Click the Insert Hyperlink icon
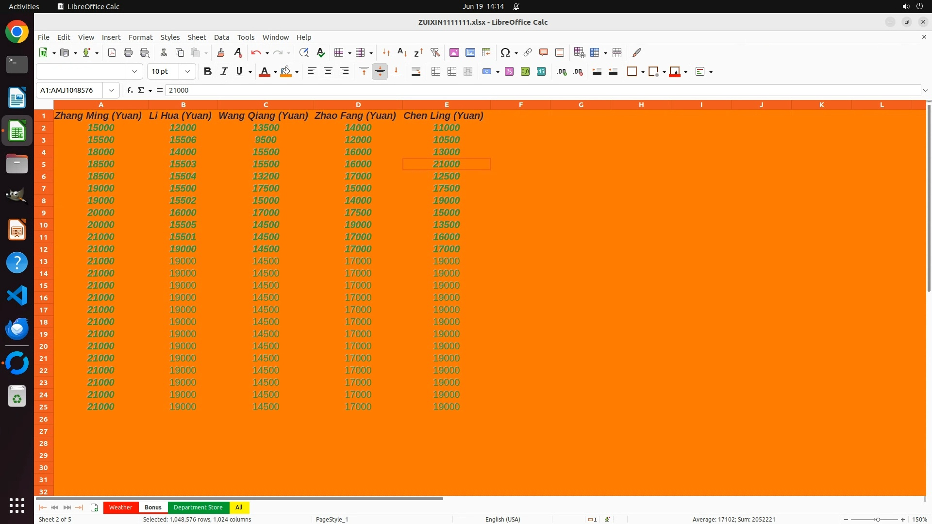Viewport: 932px width, 524px height. pyautogui.click(x=528, y=52)
